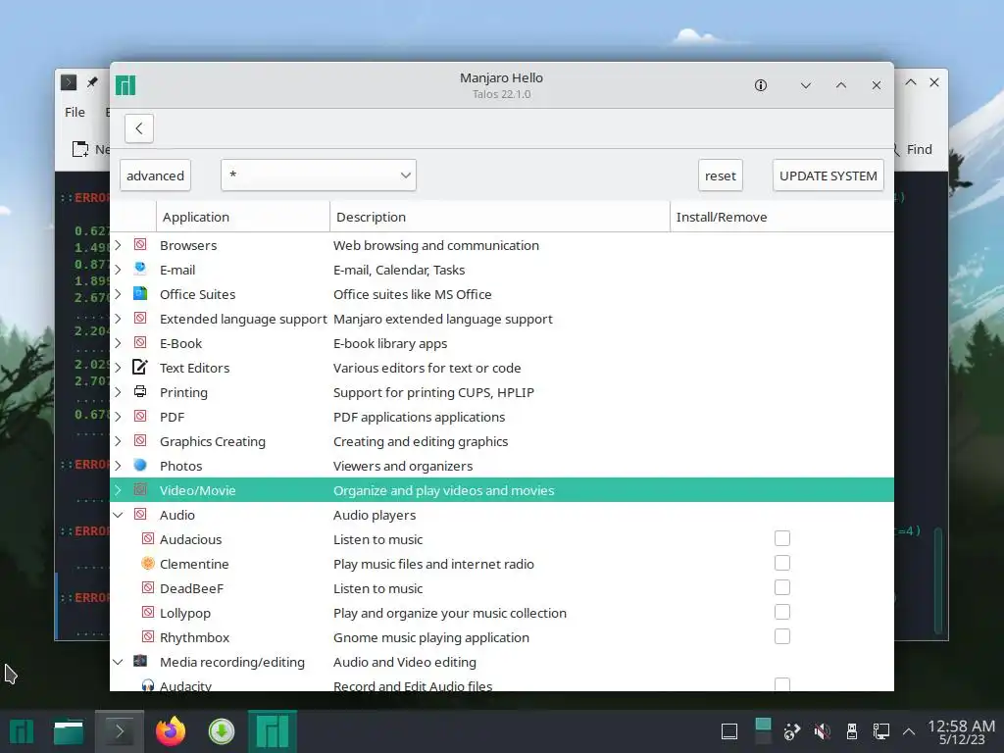Sort by the Application column header

[x=243, y=217]
